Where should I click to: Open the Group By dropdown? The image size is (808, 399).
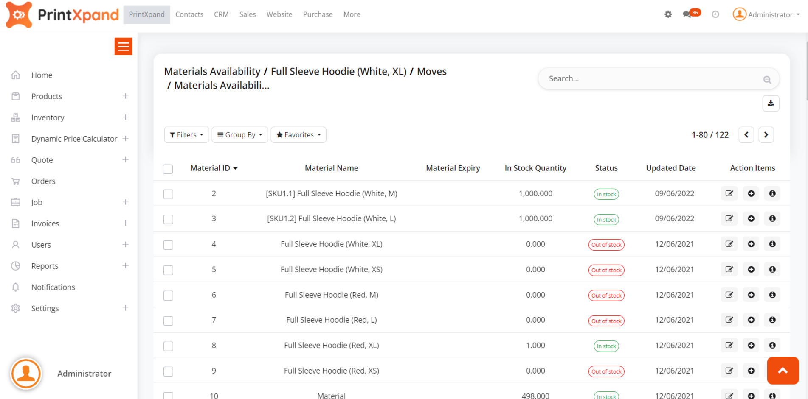click(239, 135)
